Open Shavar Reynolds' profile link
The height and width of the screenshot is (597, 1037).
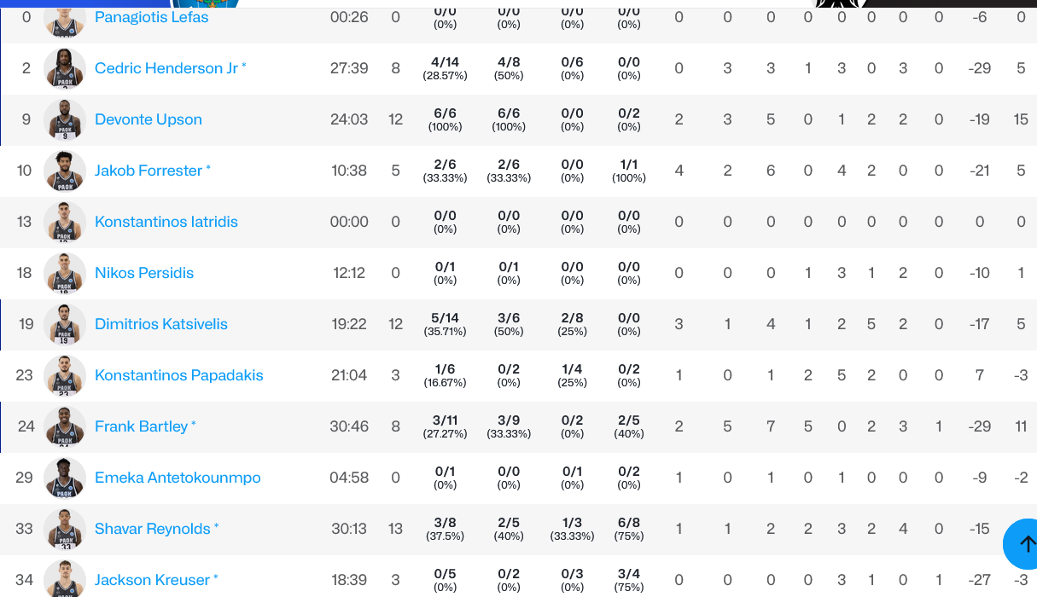(153, 529)
